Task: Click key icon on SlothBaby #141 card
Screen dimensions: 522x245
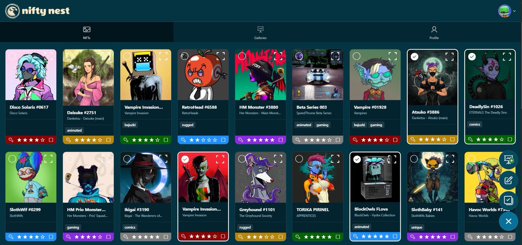Action: click(x=413, y=237)
